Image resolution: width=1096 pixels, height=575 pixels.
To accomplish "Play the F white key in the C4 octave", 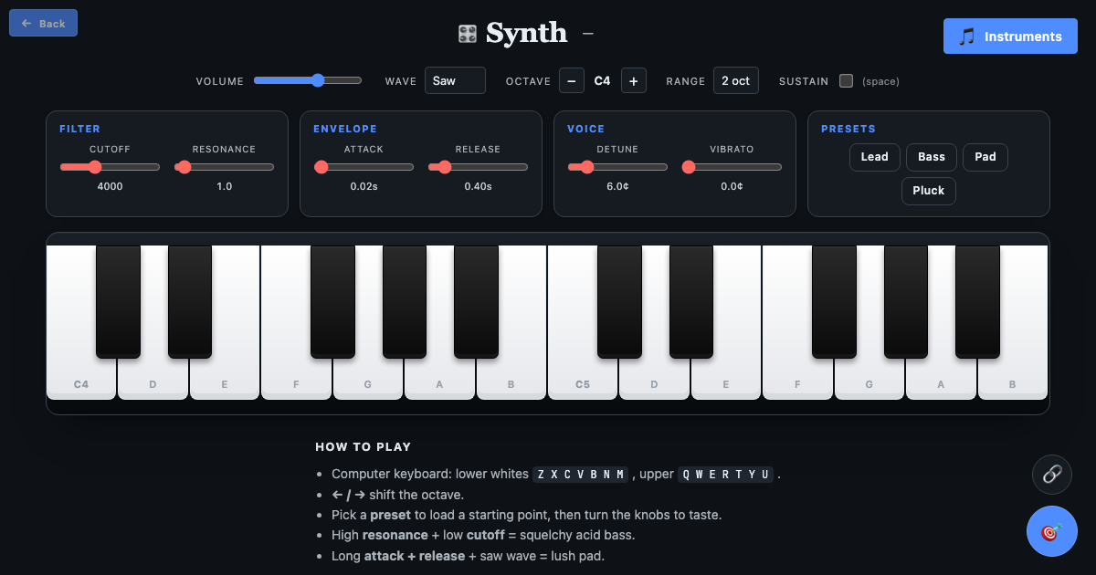I will tap(296, 379).
